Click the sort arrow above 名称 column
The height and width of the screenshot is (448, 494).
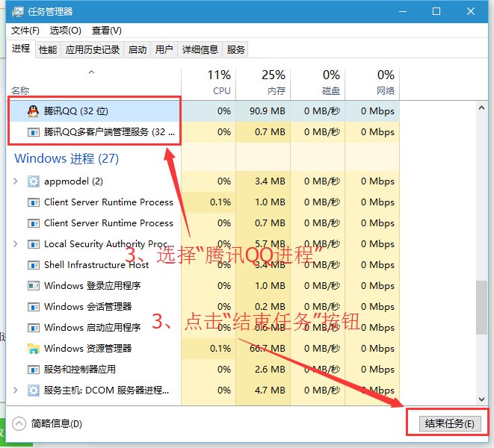pyautogui.click(x=91, y=72)
